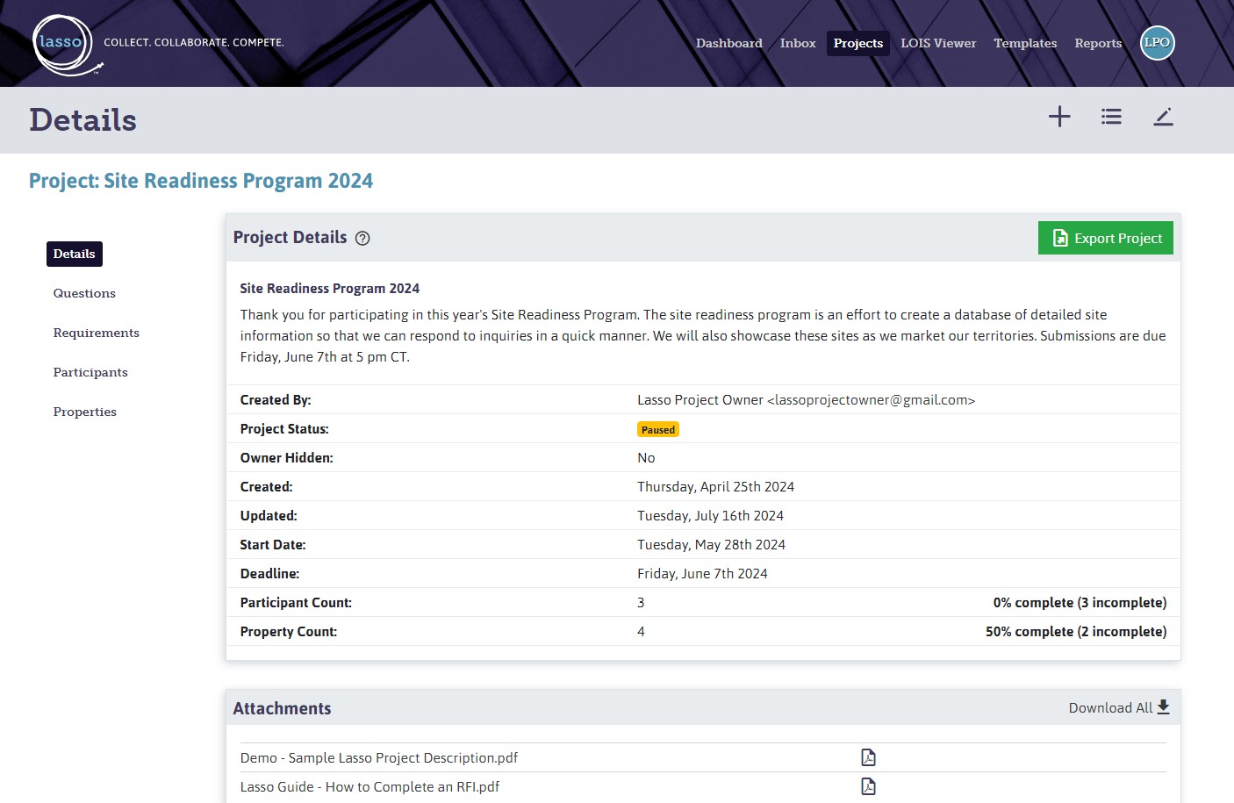Open the LPO user avatar menu
1234x803 pixels.
(x=1157, y=42)
